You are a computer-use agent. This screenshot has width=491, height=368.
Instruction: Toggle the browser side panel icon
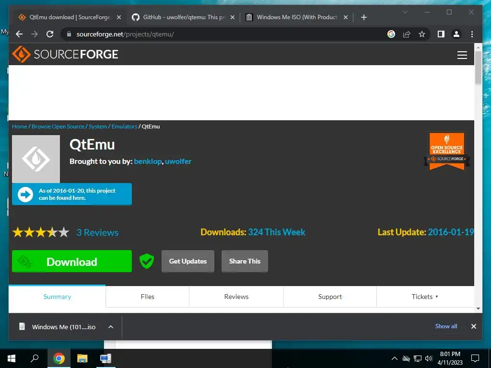(x=441, y=34)
